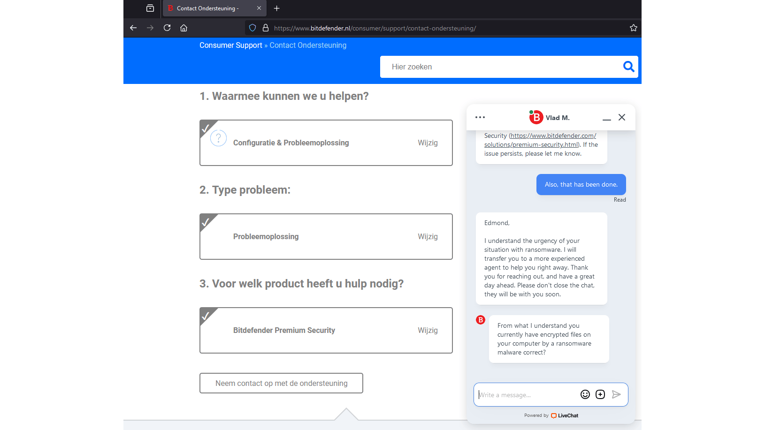Open the Powered by LiveChat link

[551, 415]
